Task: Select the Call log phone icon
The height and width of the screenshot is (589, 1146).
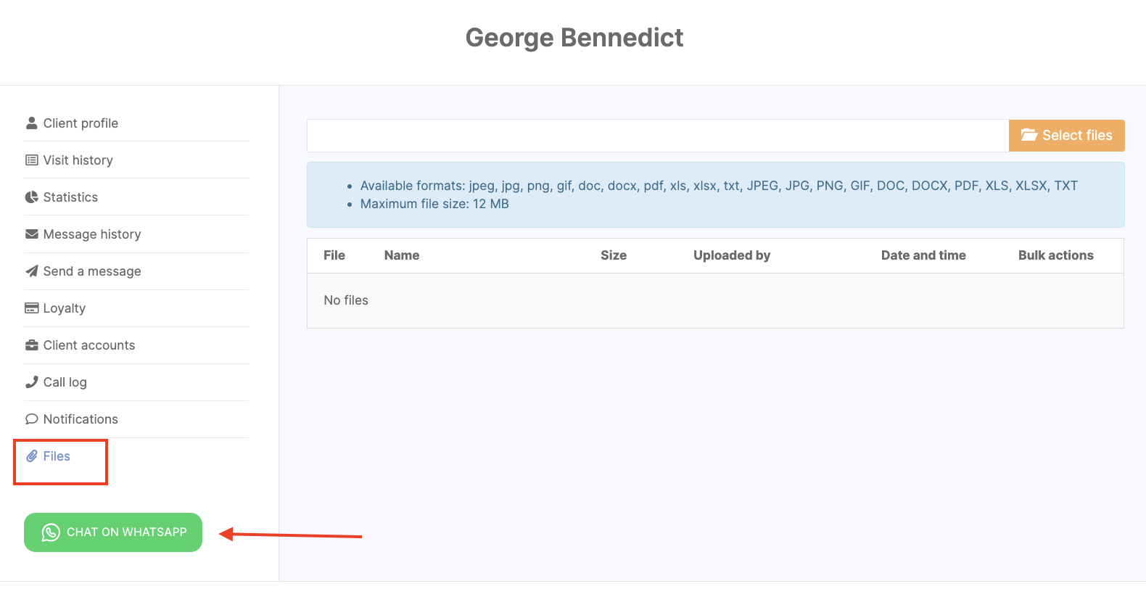Action: pyautogui.click(x=32, y=382)
